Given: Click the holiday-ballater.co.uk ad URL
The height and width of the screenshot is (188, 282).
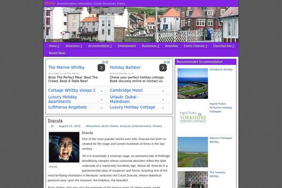Looking at the screenshot, I should click(122, 73).
